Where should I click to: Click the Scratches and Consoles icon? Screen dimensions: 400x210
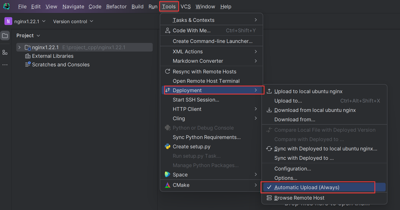[x=28, y=64]
